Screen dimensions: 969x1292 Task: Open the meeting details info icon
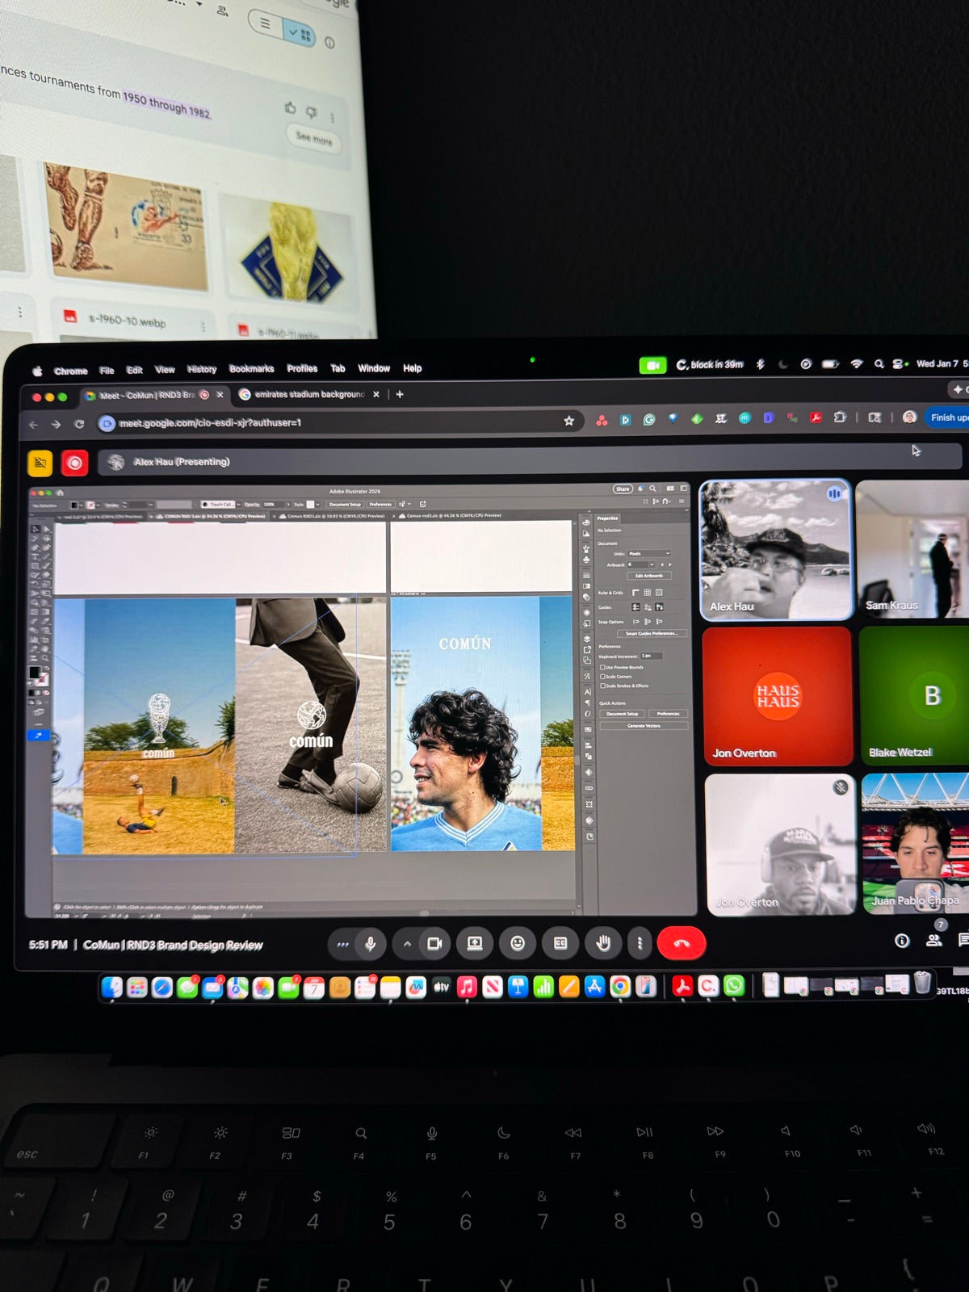902,941
